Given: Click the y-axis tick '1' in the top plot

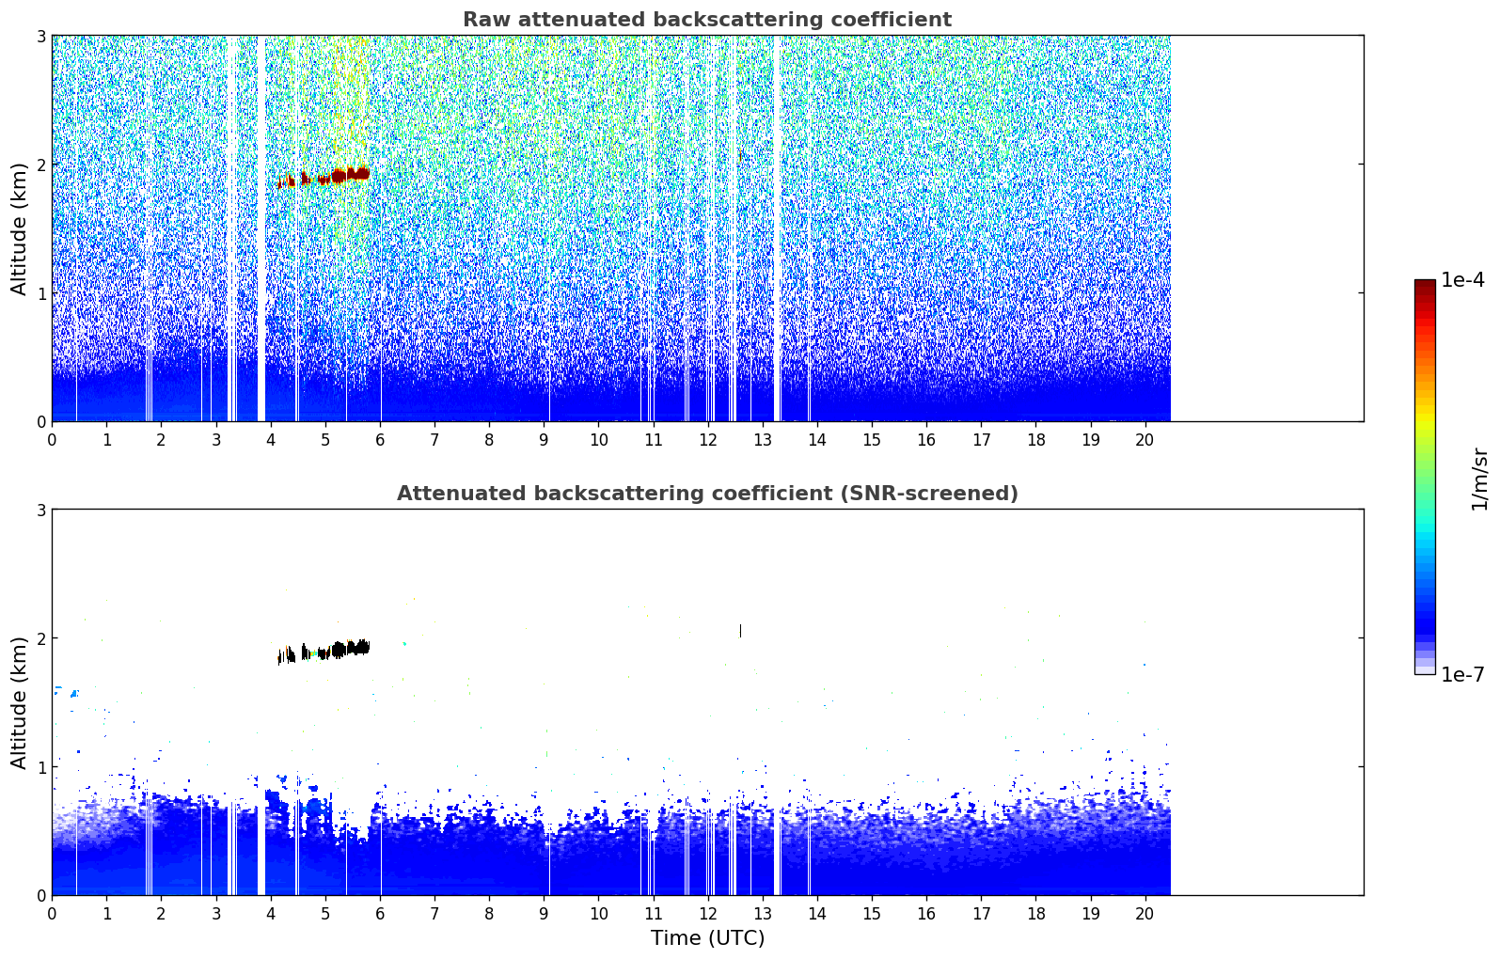Looking at the screenshot, I should pos(41,293).
